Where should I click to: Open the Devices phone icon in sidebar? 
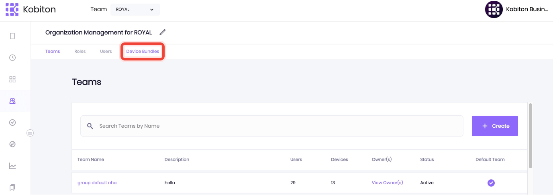(12, 36)
